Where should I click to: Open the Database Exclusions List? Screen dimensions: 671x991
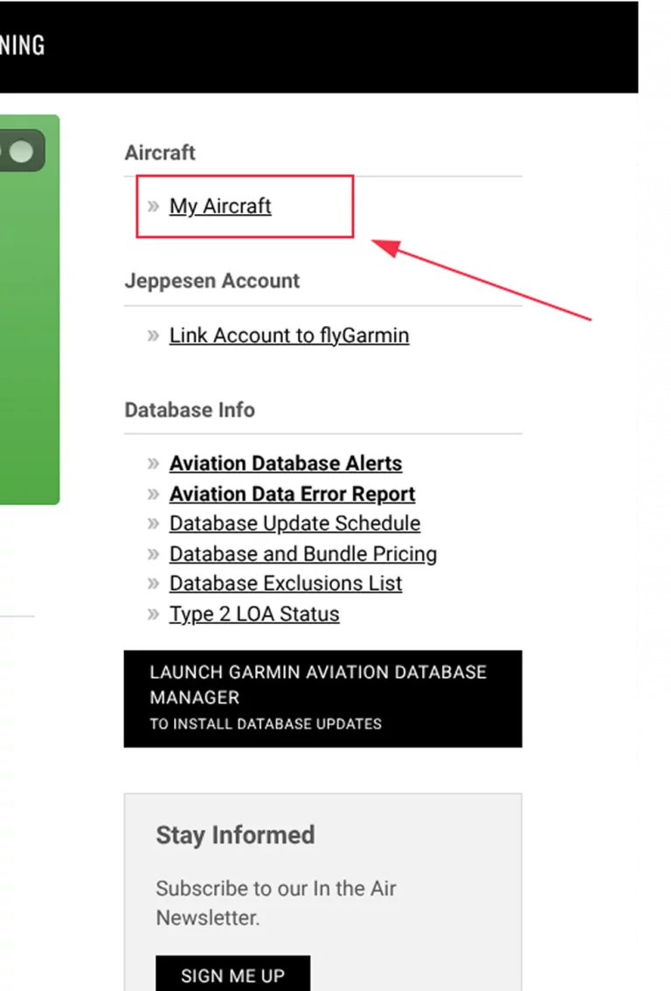pos(286,584)
